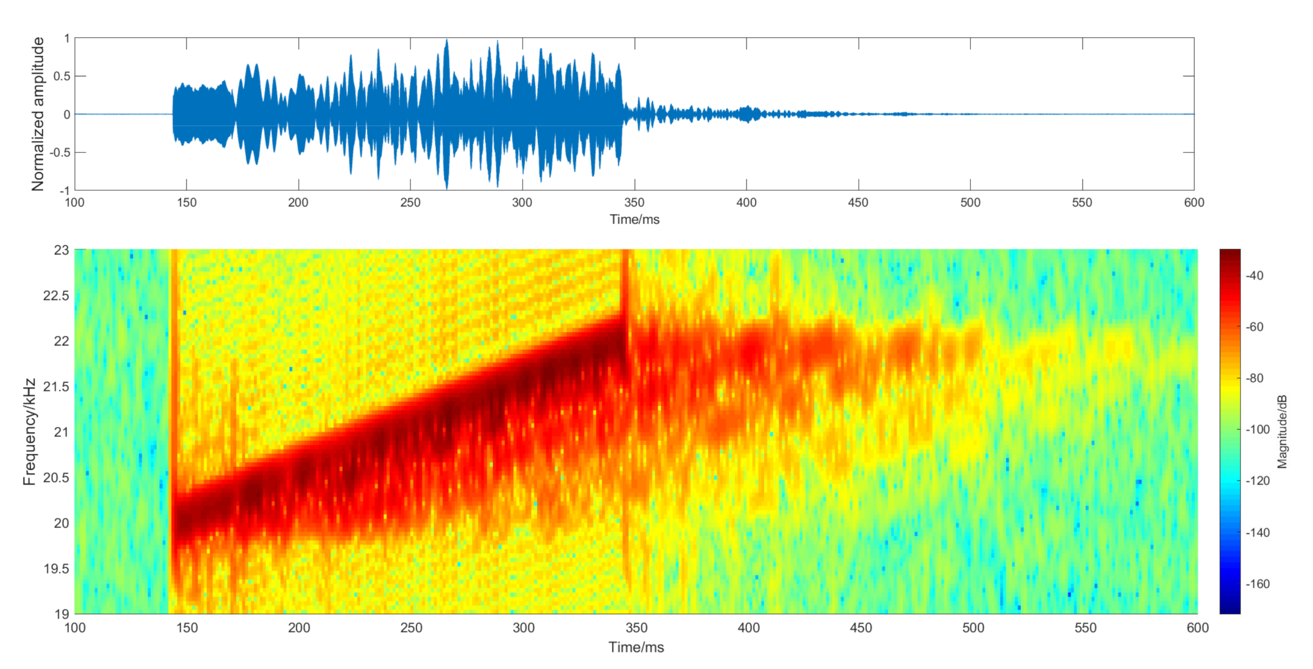
Task: Click the 19.5 tick on the frequency axis
Action: (56, 569)
